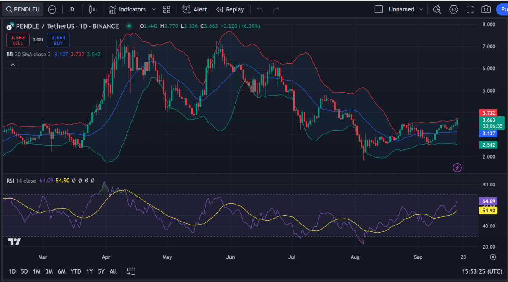
Task: Show All time range data
Action: pos(113,271)
